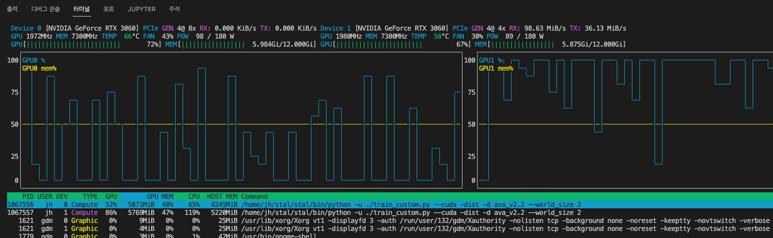Click the TYPE column header

(90, 197)
